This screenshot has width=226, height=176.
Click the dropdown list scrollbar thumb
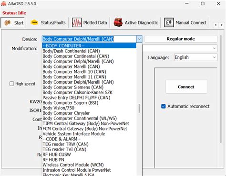tap(139, 109)
